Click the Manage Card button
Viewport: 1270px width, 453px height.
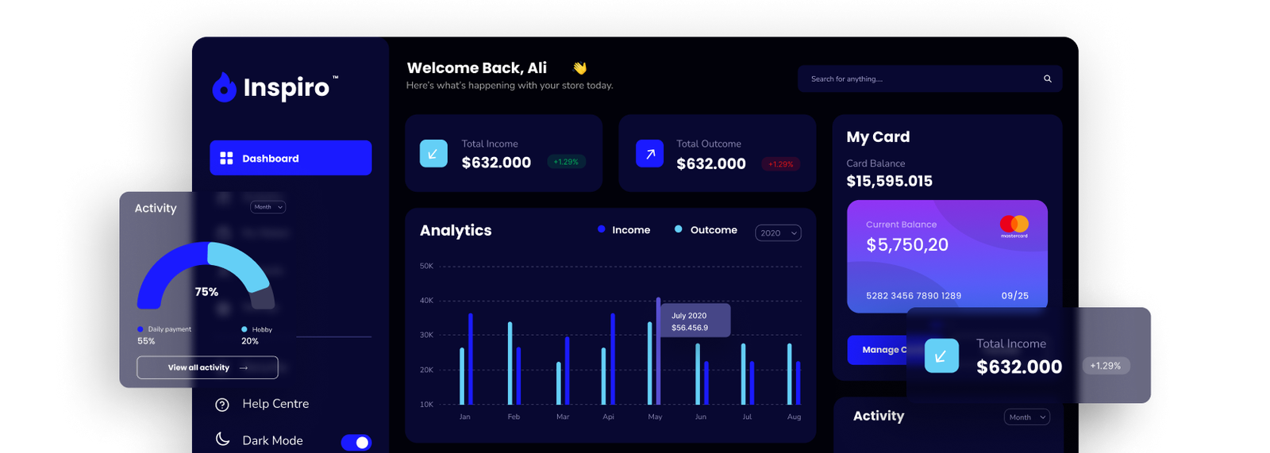tap(877, 350)
